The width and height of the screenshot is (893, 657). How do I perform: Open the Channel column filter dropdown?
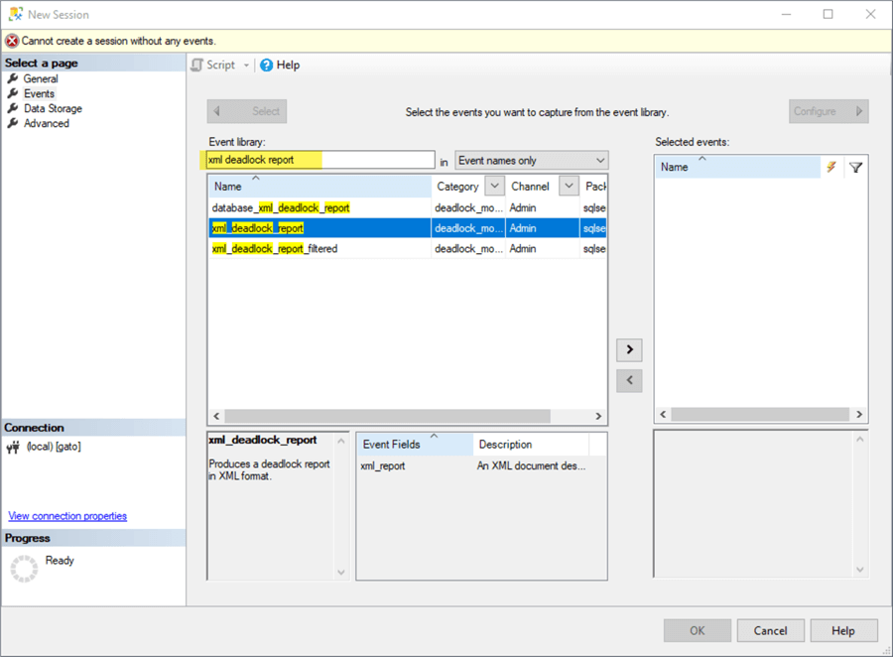click(x=569, y=187)
